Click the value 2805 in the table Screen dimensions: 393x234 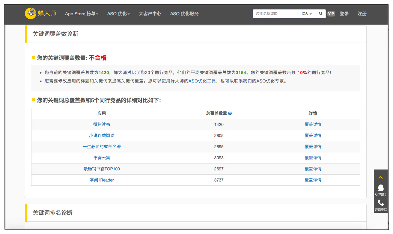tap(219, 136)
